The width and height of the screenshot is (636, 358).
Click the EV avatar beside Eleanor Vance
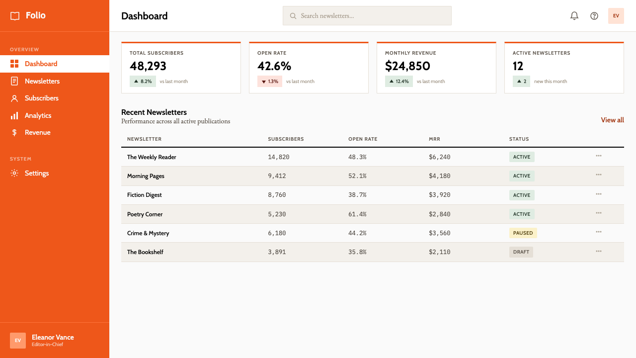pyautogui.click(x=18, y=341)
